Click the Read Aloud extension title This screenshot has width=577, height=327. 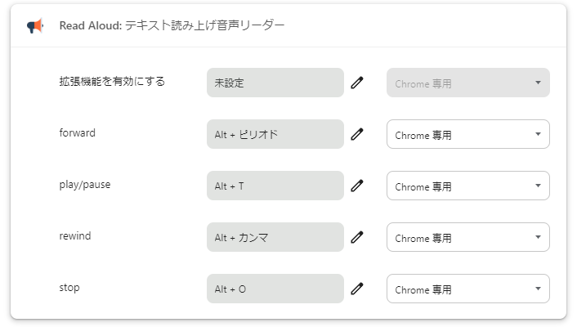(172, 25)
